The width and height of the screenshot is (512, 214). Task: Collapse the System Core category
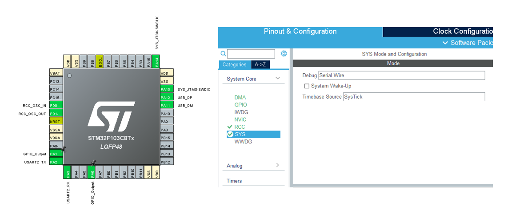point(277,78)
